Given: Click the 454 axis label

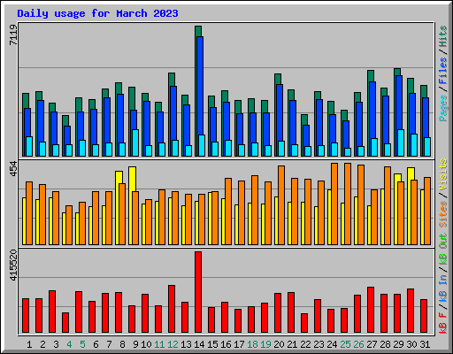Looking at the screenshot, I should tap(13, 169).
